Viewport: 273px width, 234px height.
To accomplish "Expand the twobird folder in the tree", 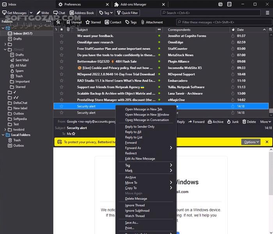I will (5, 129).
